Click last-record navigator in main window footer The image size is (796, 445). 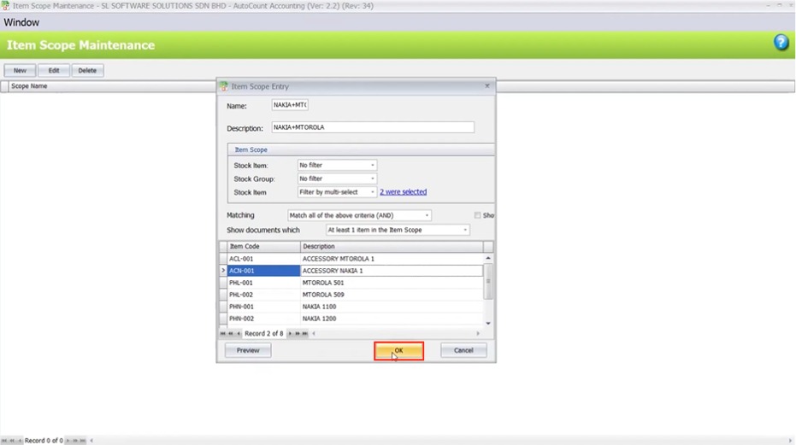[x=83, y=441]
